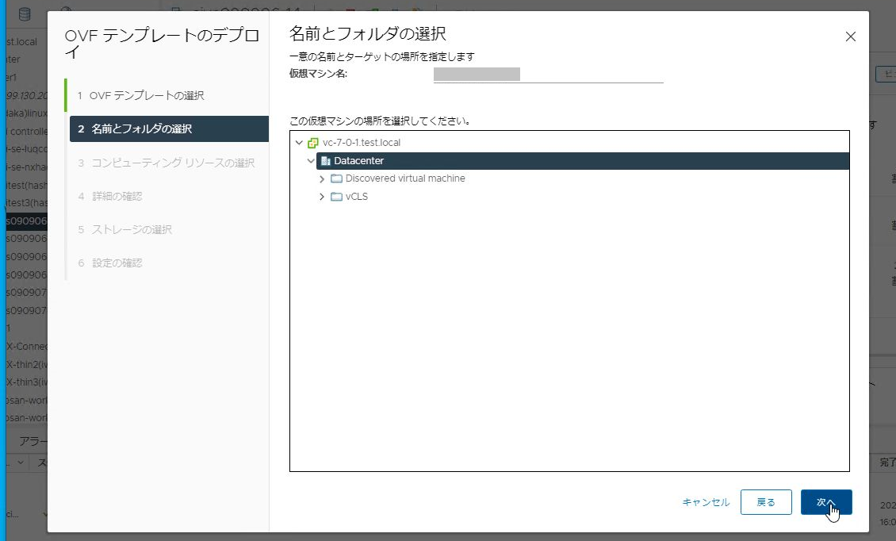Viewport: 896px width, 541px height.
Task: Select step 3 コンピューティング リソースの選択
Action: [168, 163]
